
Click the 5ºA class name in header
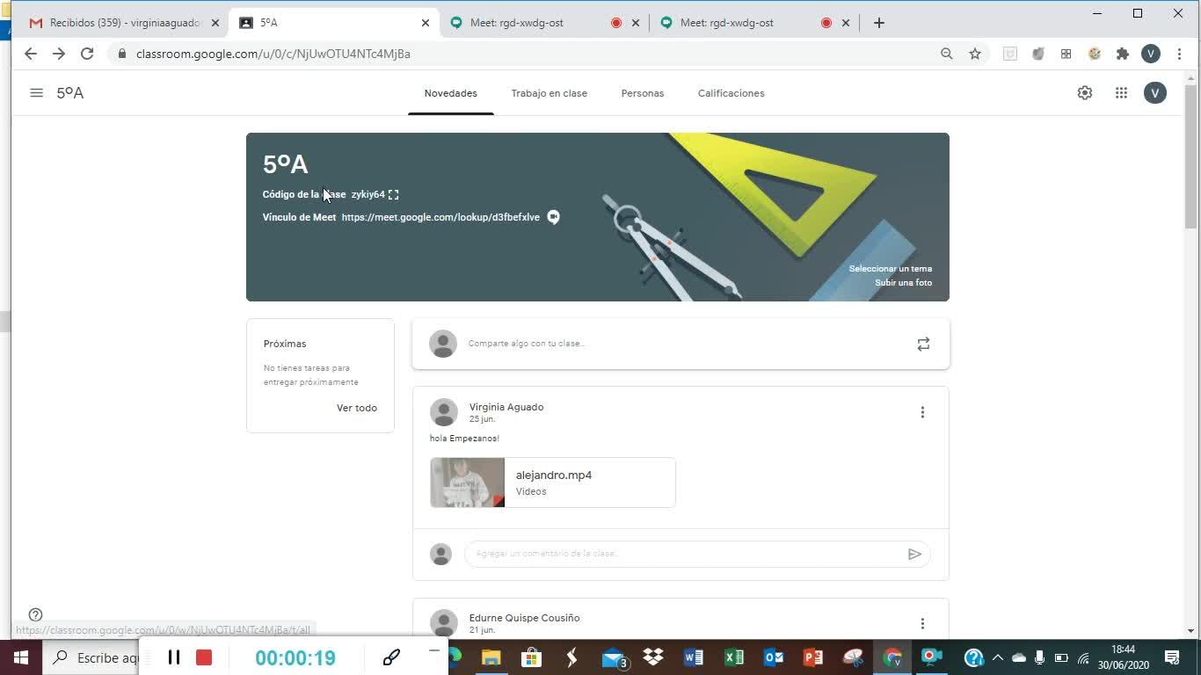coord(70,93)
